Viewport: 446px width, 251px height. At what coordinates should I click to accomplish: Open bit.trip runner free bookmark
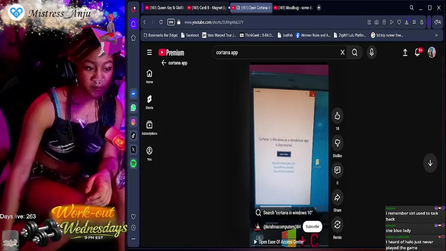point(387,35)
